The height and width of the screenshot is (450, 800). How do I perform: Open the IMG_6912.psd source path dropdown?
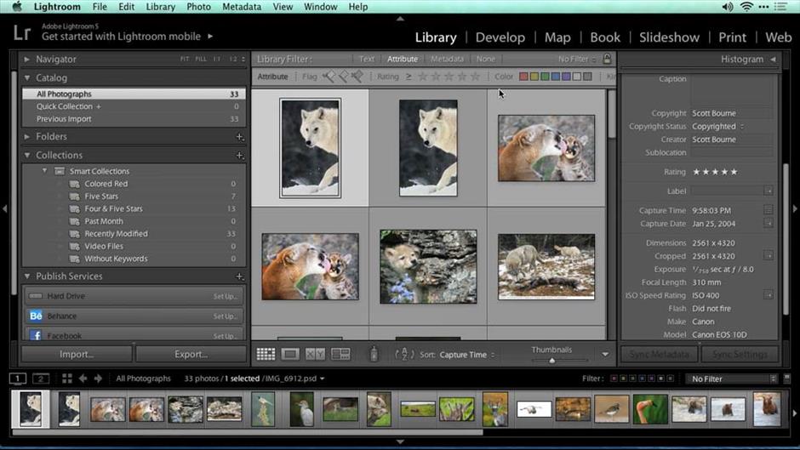(x=322, y=379)
